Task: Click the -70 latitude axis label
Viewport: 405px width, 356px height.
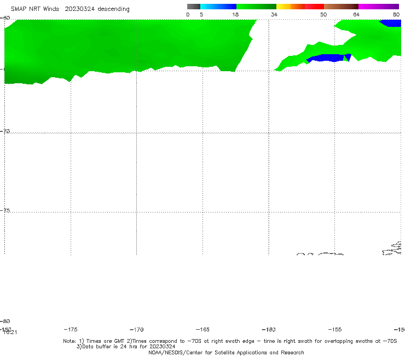Action: (x=5, y=131)
